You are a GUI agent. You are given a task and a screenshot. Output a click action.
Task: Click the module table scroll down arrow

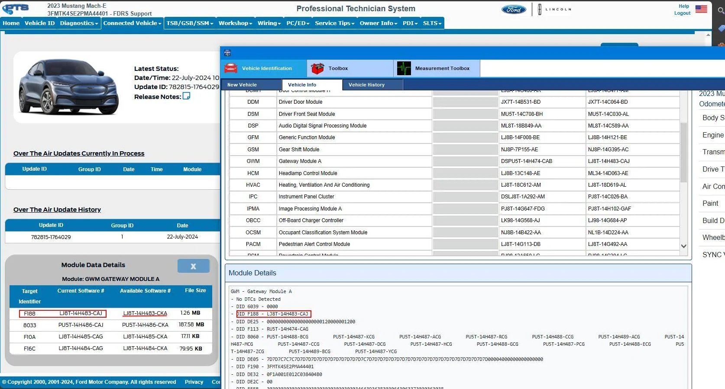(x=684, y=246)
